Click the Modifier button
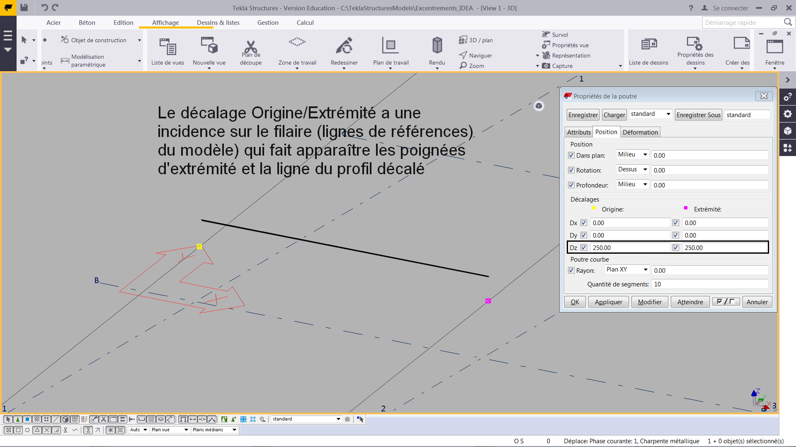Image resolution: width=796 pixels, height=447 pixels. pyautogui.click(x=650, y=302)
